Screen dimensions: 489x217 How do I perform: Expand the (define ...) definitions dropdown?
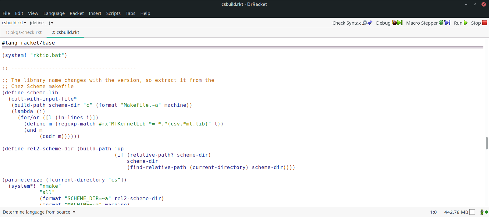pyautogui.click(x=42, y=22)
